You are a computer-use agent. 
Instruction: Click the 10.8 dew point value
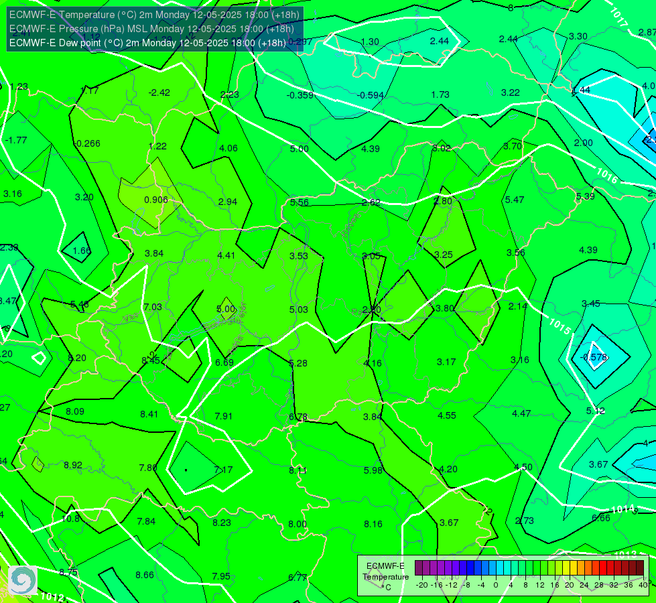click(x=71, y=519)
